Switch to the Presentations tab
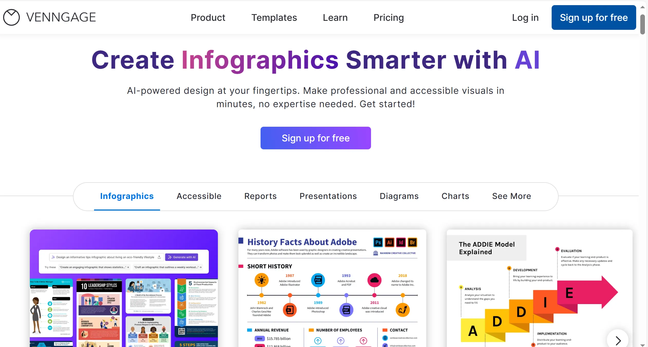Viewport: 648px width, 347px height. (328, 196)
